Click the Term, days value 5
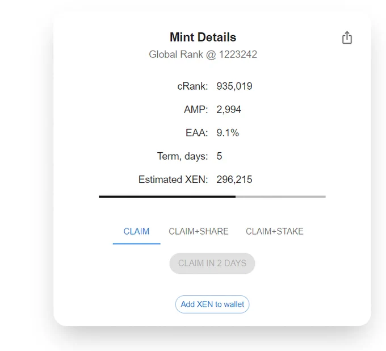 [219, 156]
